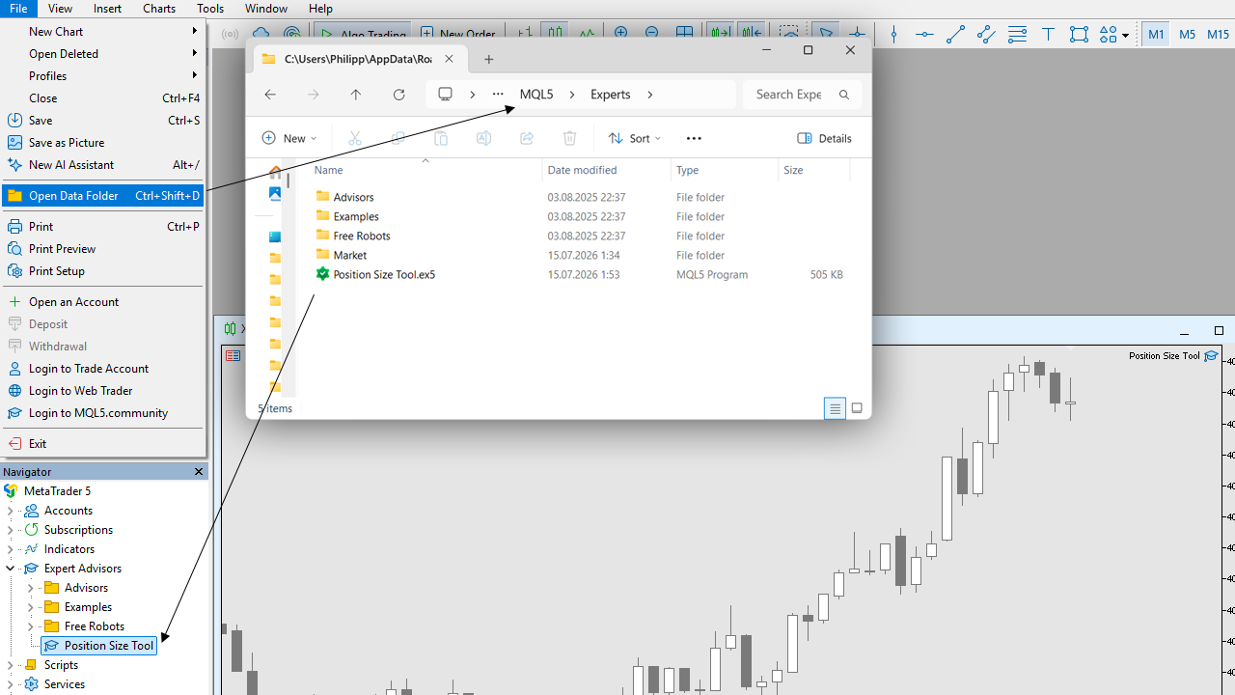Pick the Fibonacci retracement tool
The image size is (1235, 695).
coord(1017,35)
